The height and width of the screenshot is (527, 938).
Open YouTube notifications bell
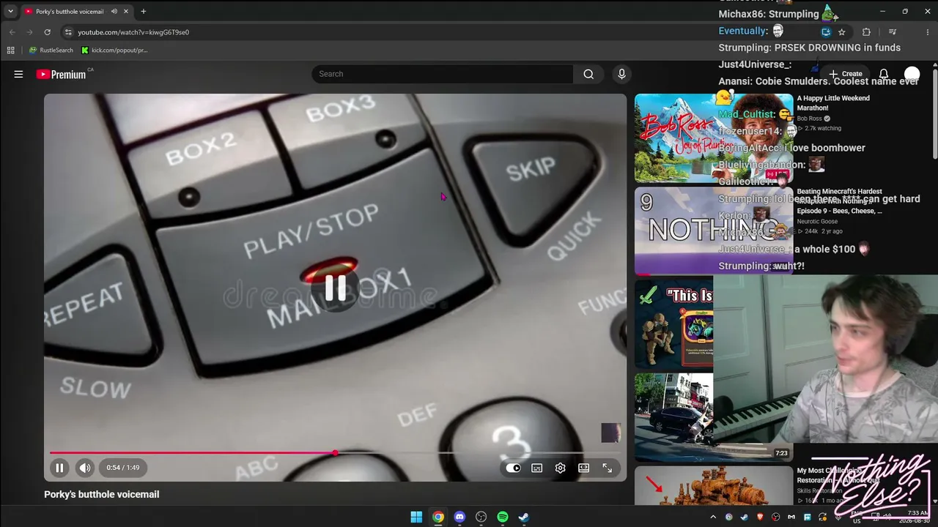click(x=884, y=74)
